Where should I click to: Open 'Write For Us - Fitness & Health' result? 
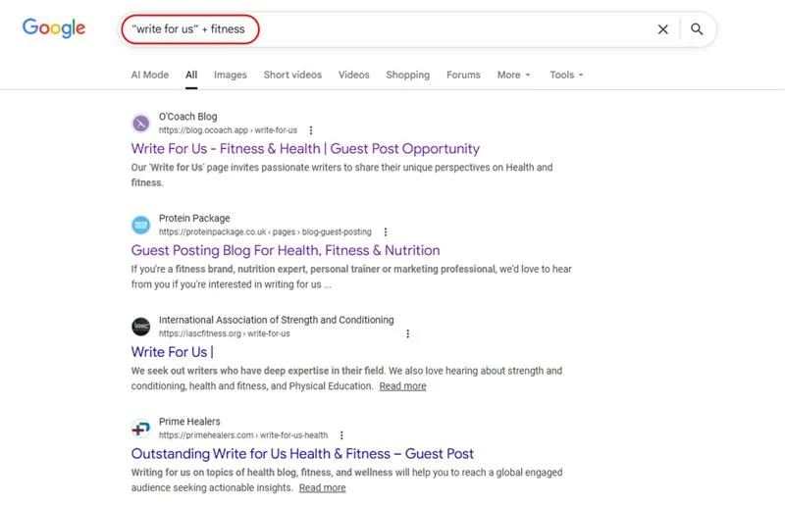(x=305, y=149)
